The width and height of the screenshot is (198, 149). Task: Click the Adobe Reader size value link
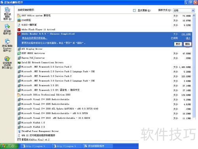tap(186, 34)
